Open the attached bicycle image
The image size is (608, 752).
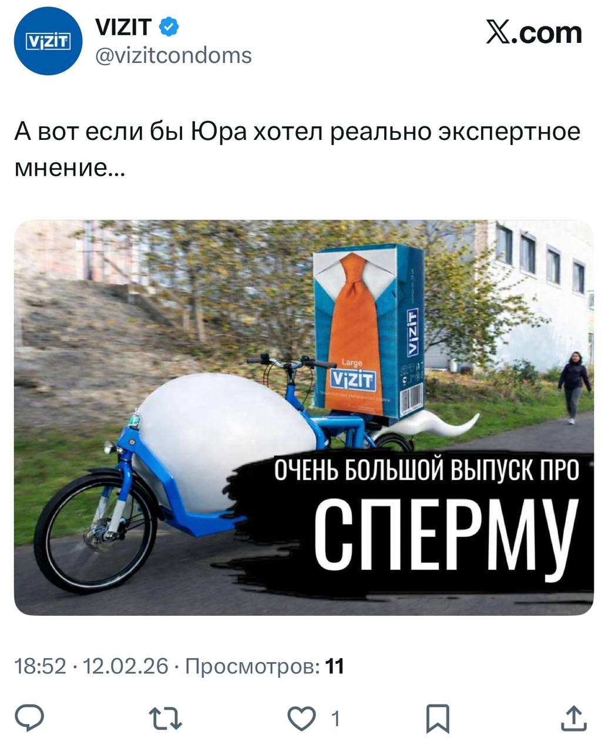(304, 418)
